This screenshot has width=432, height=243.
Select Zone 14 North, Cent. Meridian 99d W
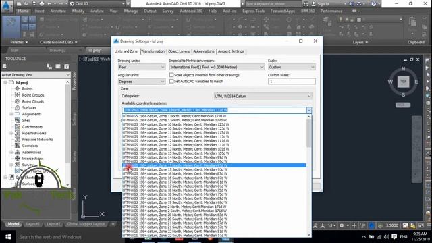point(214,157)
